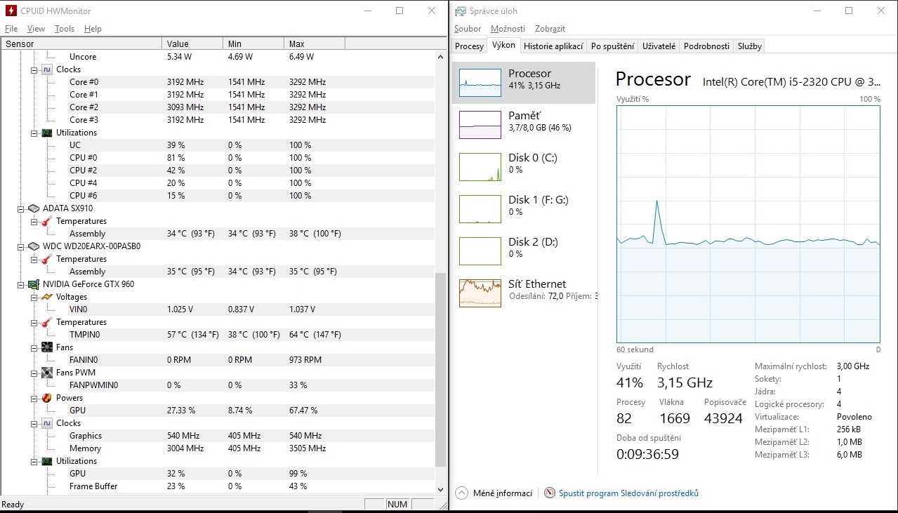Switch to the Procesy tab
Viewport: 898px width, 513px height.
coord(469,46)
